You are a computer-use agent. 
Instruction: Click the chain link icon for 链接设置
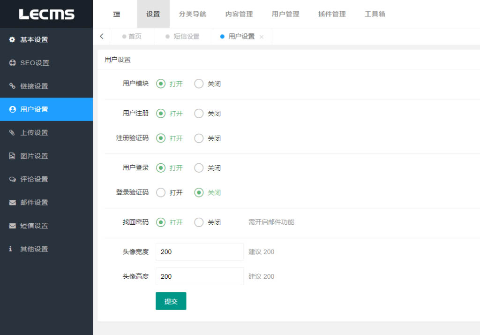[12, 86]
